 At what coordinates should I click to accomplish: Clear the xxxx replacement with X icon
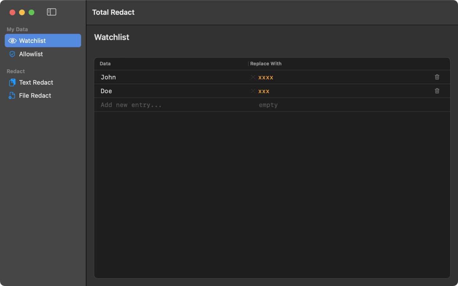(x=253, y=77)
